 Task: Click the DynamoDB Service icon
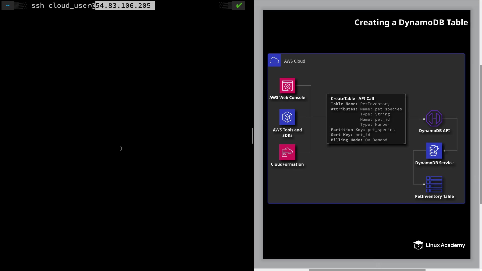pyautogui.click(x=434, y=151)
